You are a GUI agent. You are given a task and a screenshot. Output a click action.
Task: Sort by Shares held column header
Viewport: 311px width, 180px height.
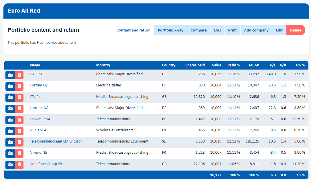195,65
